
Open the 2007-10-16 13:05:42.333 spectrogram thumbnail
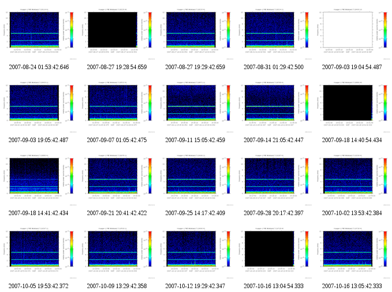[352, 253]
